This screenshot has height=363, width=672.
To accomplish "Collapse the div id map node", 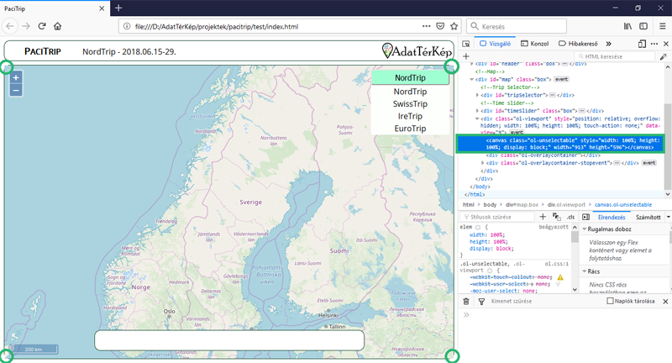I will click(471, 79).
